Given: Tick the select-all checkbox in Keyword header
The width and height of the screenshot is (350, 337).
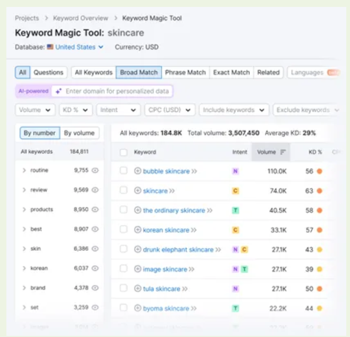Looking at the screenshot, I should [x=123, y=152].
